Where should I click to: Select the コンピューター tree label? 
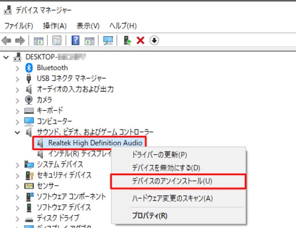click(x=54, y=121)
